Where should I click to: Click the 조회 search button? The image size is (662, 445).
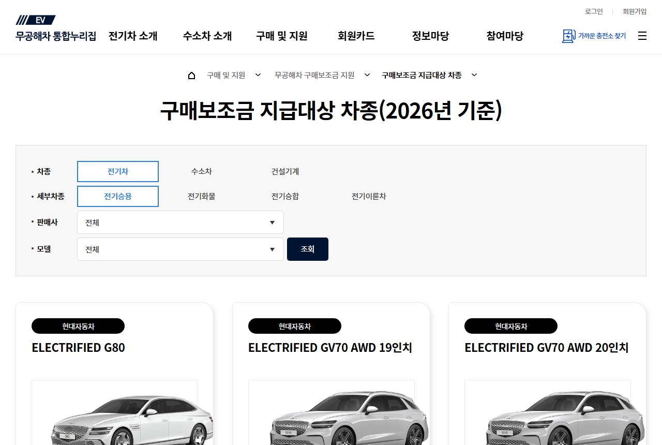308,249
